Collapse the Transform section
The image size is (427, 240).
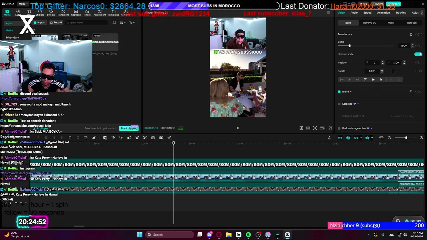(352, 34)
